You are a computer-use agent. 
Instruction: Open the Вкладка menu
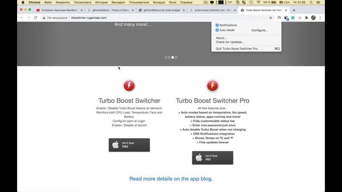pyautogui.click(x=159, y=2)
